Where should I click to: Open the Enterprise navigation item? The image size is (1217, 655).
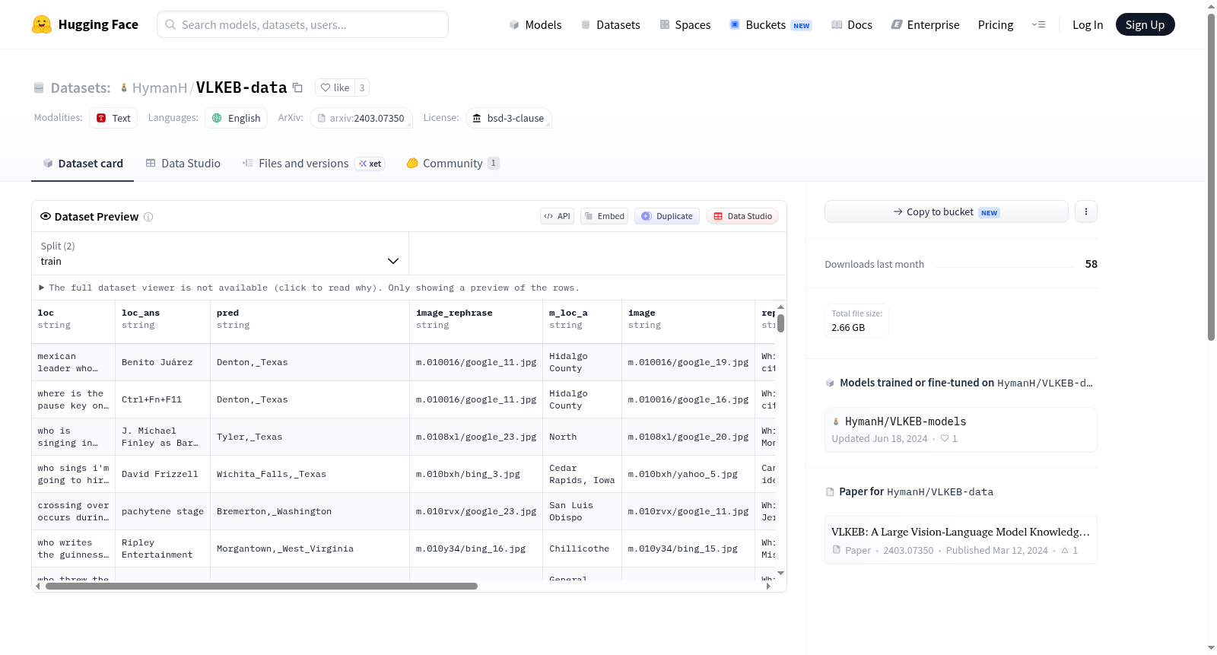click(925, 24)
